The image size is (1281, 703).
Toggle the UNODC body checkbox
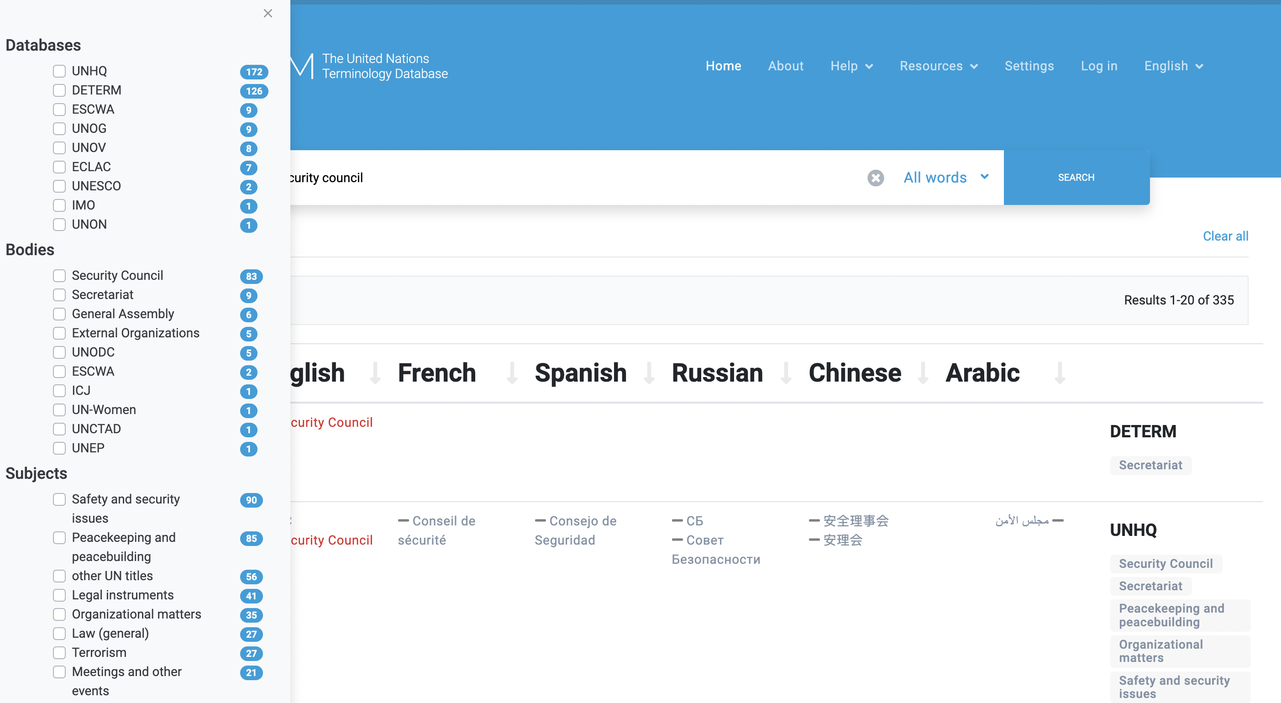point(59,352)
